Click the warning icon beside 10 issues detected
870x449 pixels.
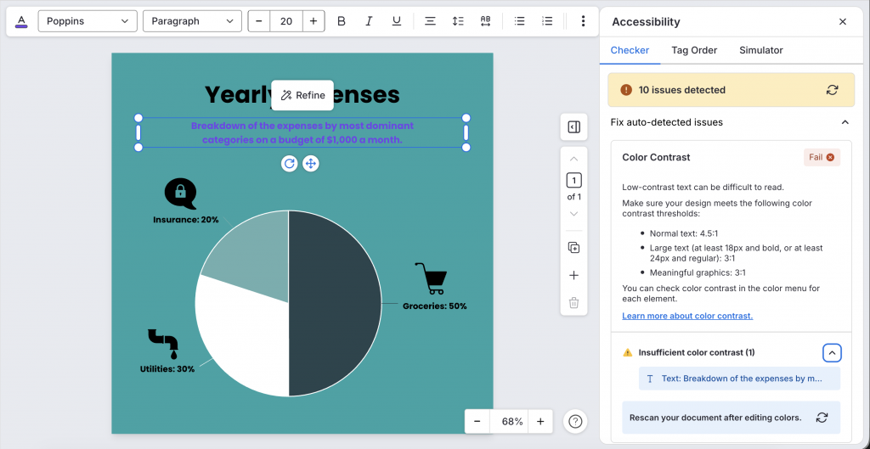(x=626, y=90)
